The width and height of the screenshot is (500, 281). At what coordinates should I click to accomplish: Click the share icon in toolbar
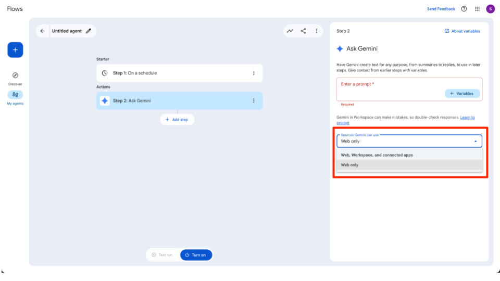(303, 31)
